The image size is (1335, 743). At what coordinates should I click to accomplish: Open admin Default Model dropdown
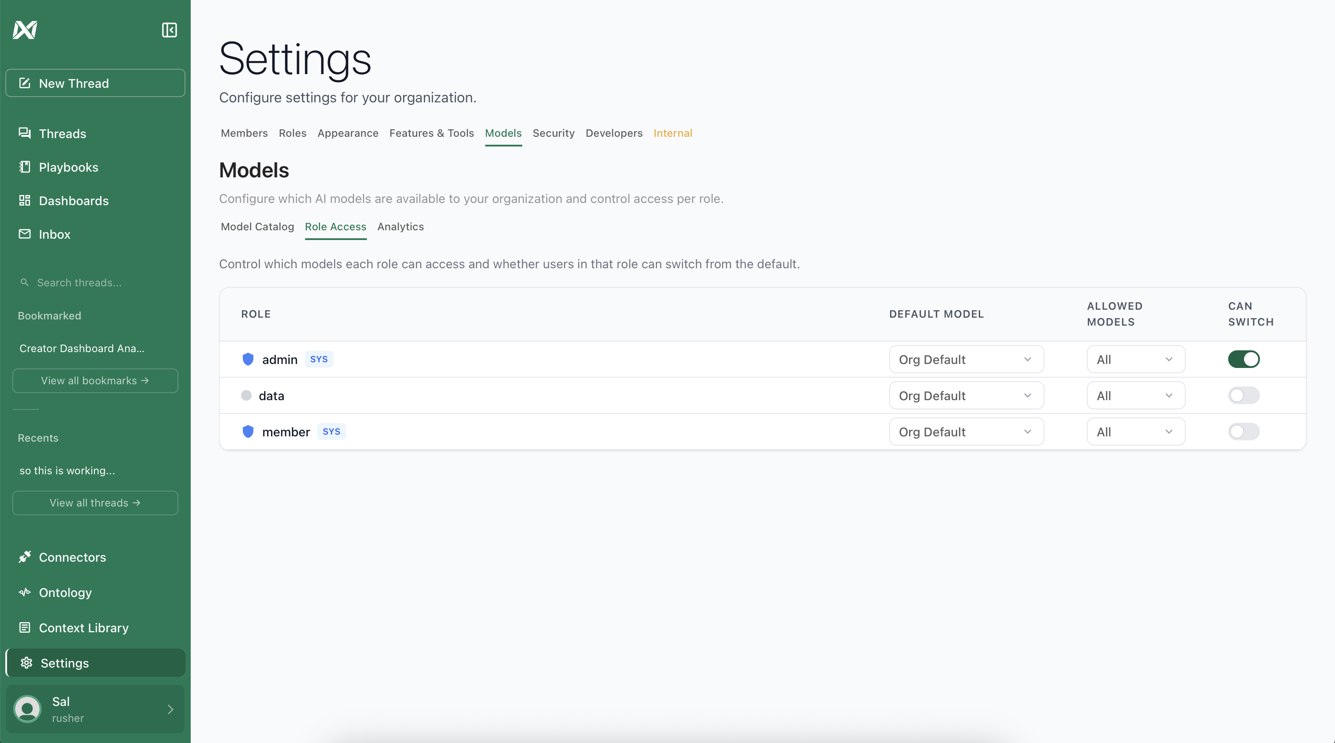pyautogui.click(x=966, y=359)
